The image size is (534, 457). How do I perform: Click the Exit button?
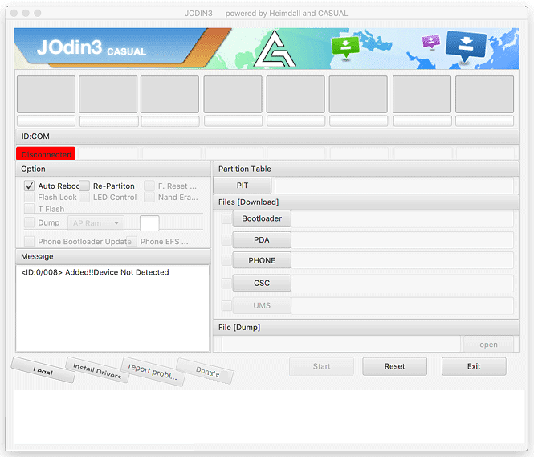click(474, 366)
